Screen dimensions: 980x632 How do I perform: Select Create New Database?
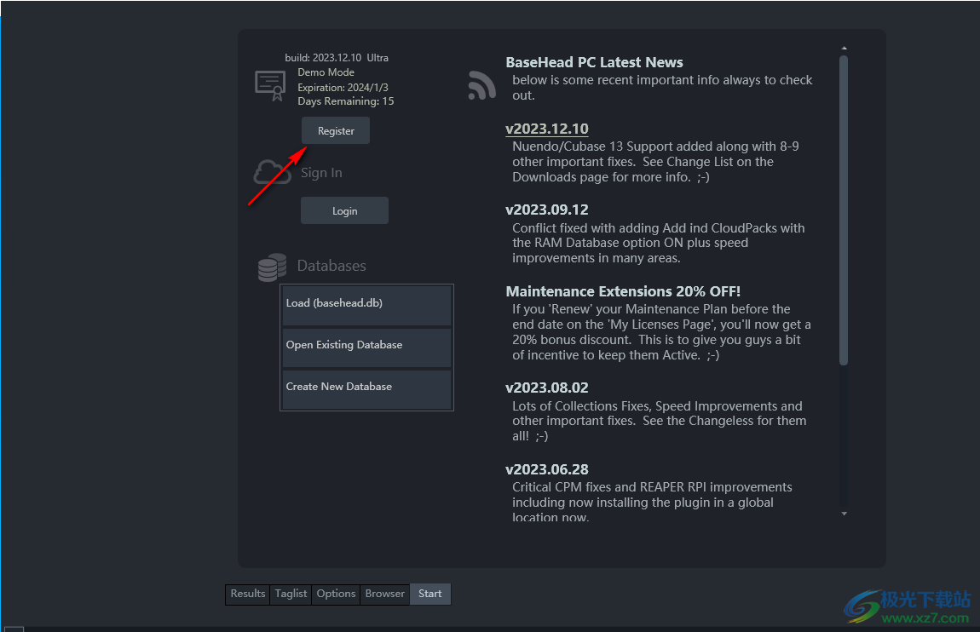pyautogui.click(x=366, y=388)
